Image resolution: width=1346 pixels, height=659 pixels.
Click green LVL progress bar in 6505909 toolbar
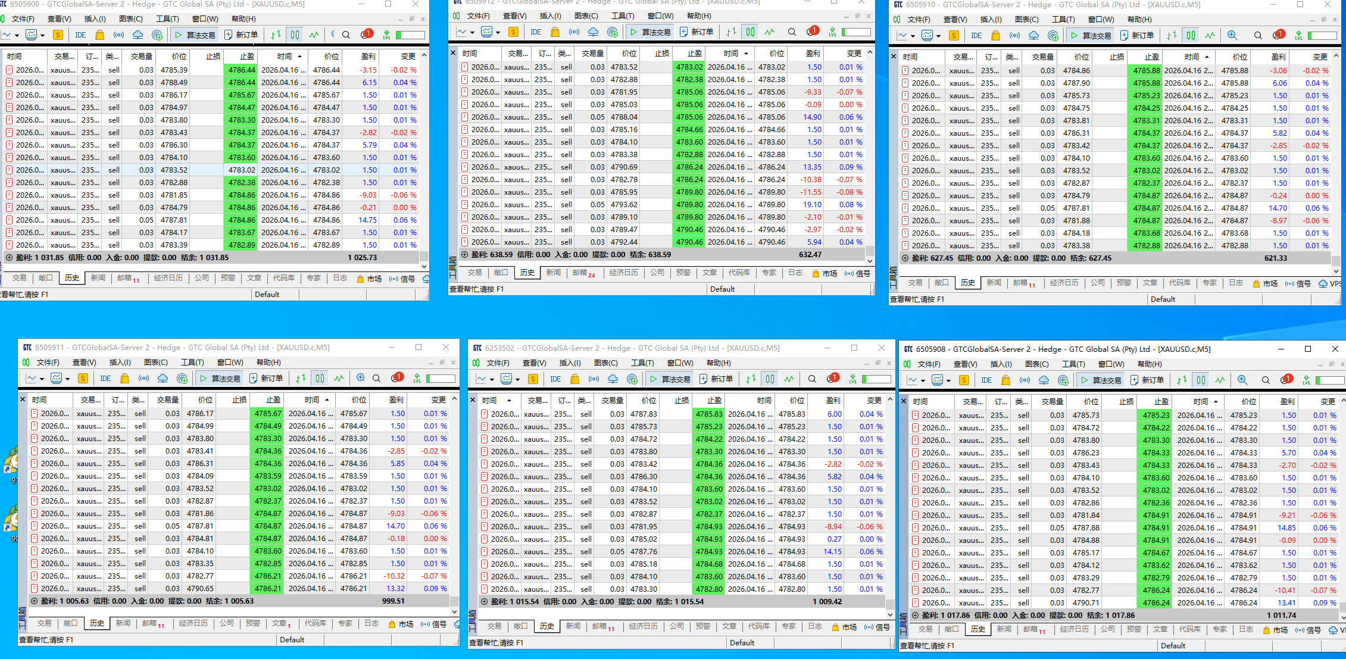click(410, 35)
